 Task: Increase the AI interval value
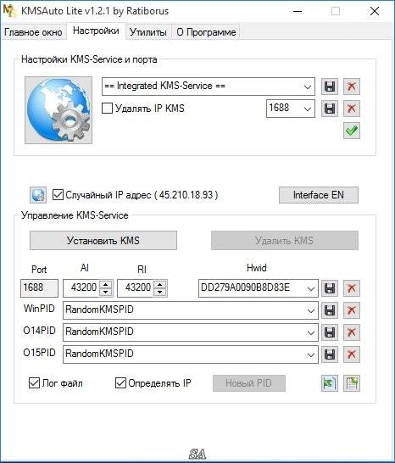pos(106,284)
